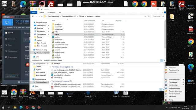
Task: Sort files by the Имя column header
Action: tap(54, 20)
